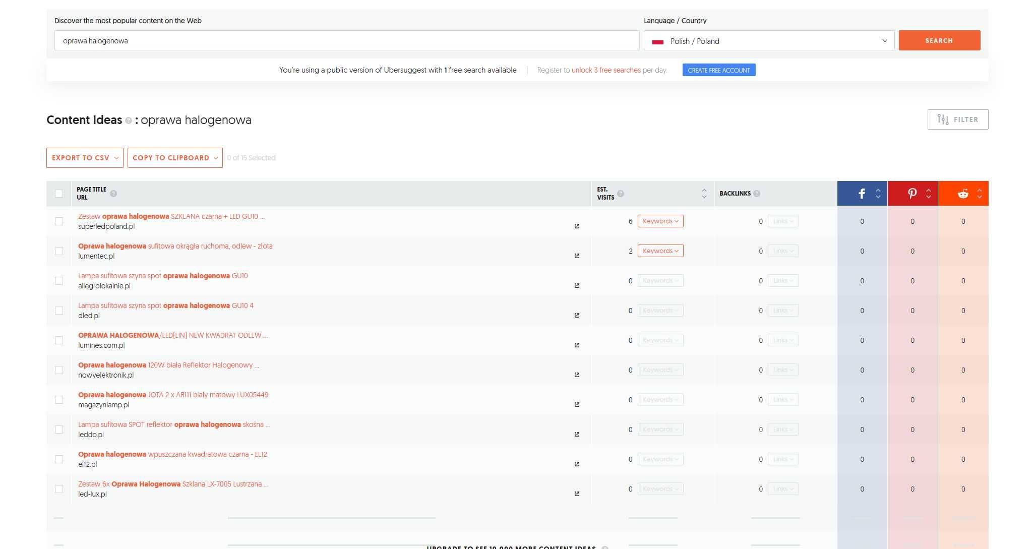1035x549 pixels.
Task: Open external link for superledpoland.pl result
Action: click(577, 226)
